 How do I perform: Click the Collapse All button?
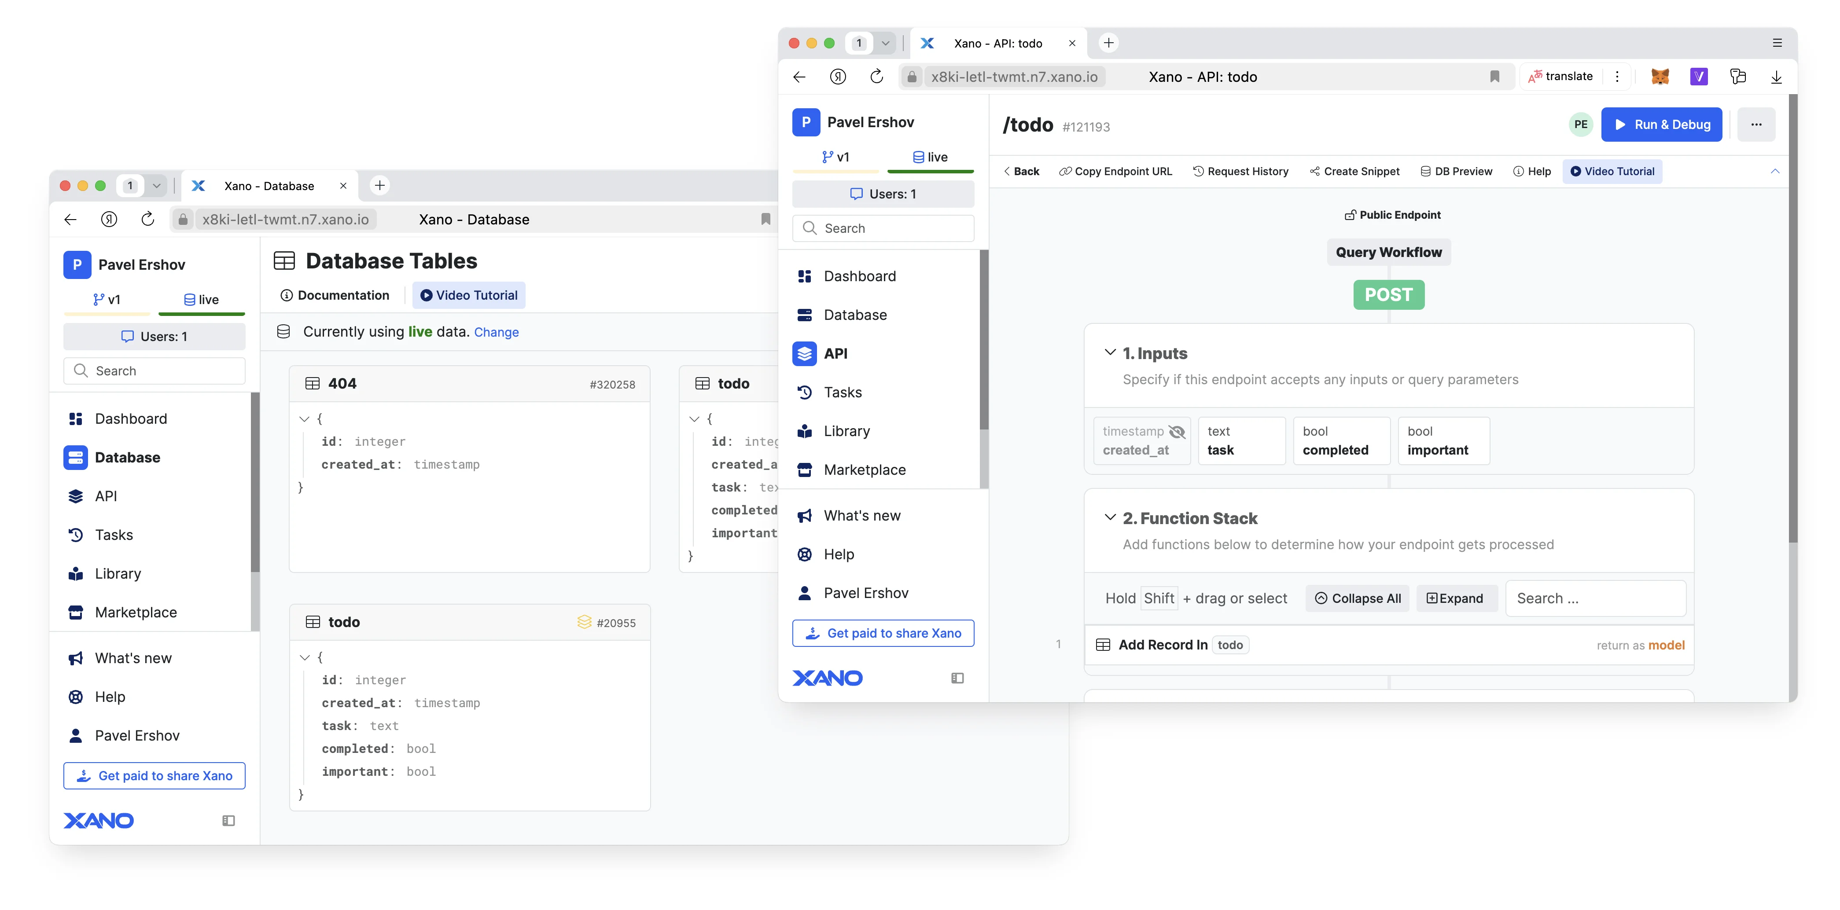pyautogui.click(x=1357, y=598)
